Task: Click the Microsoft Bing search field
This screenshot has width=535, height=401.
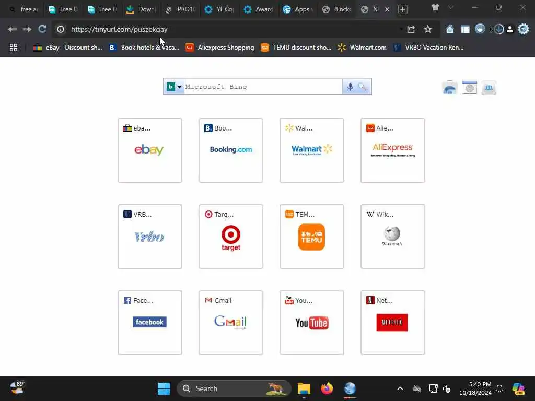Action: (x=263, y=87)
